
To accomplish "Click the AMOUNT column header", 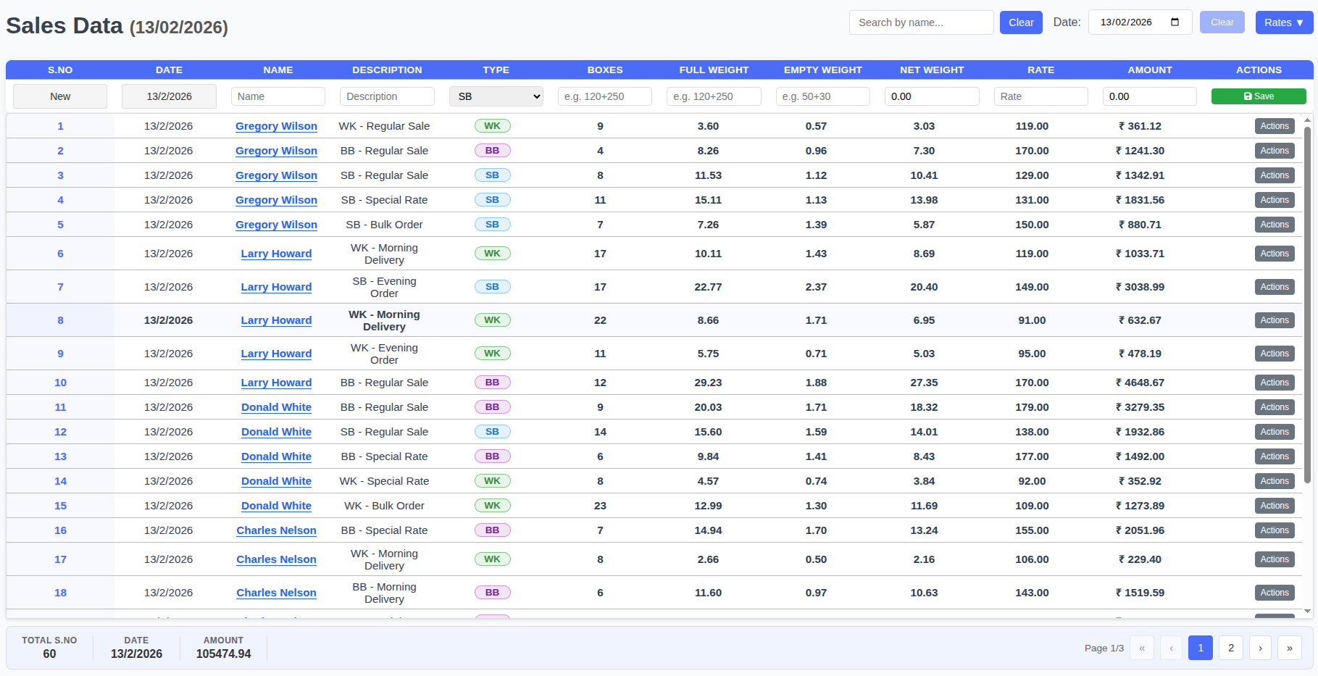I will tap(1150, 70).
